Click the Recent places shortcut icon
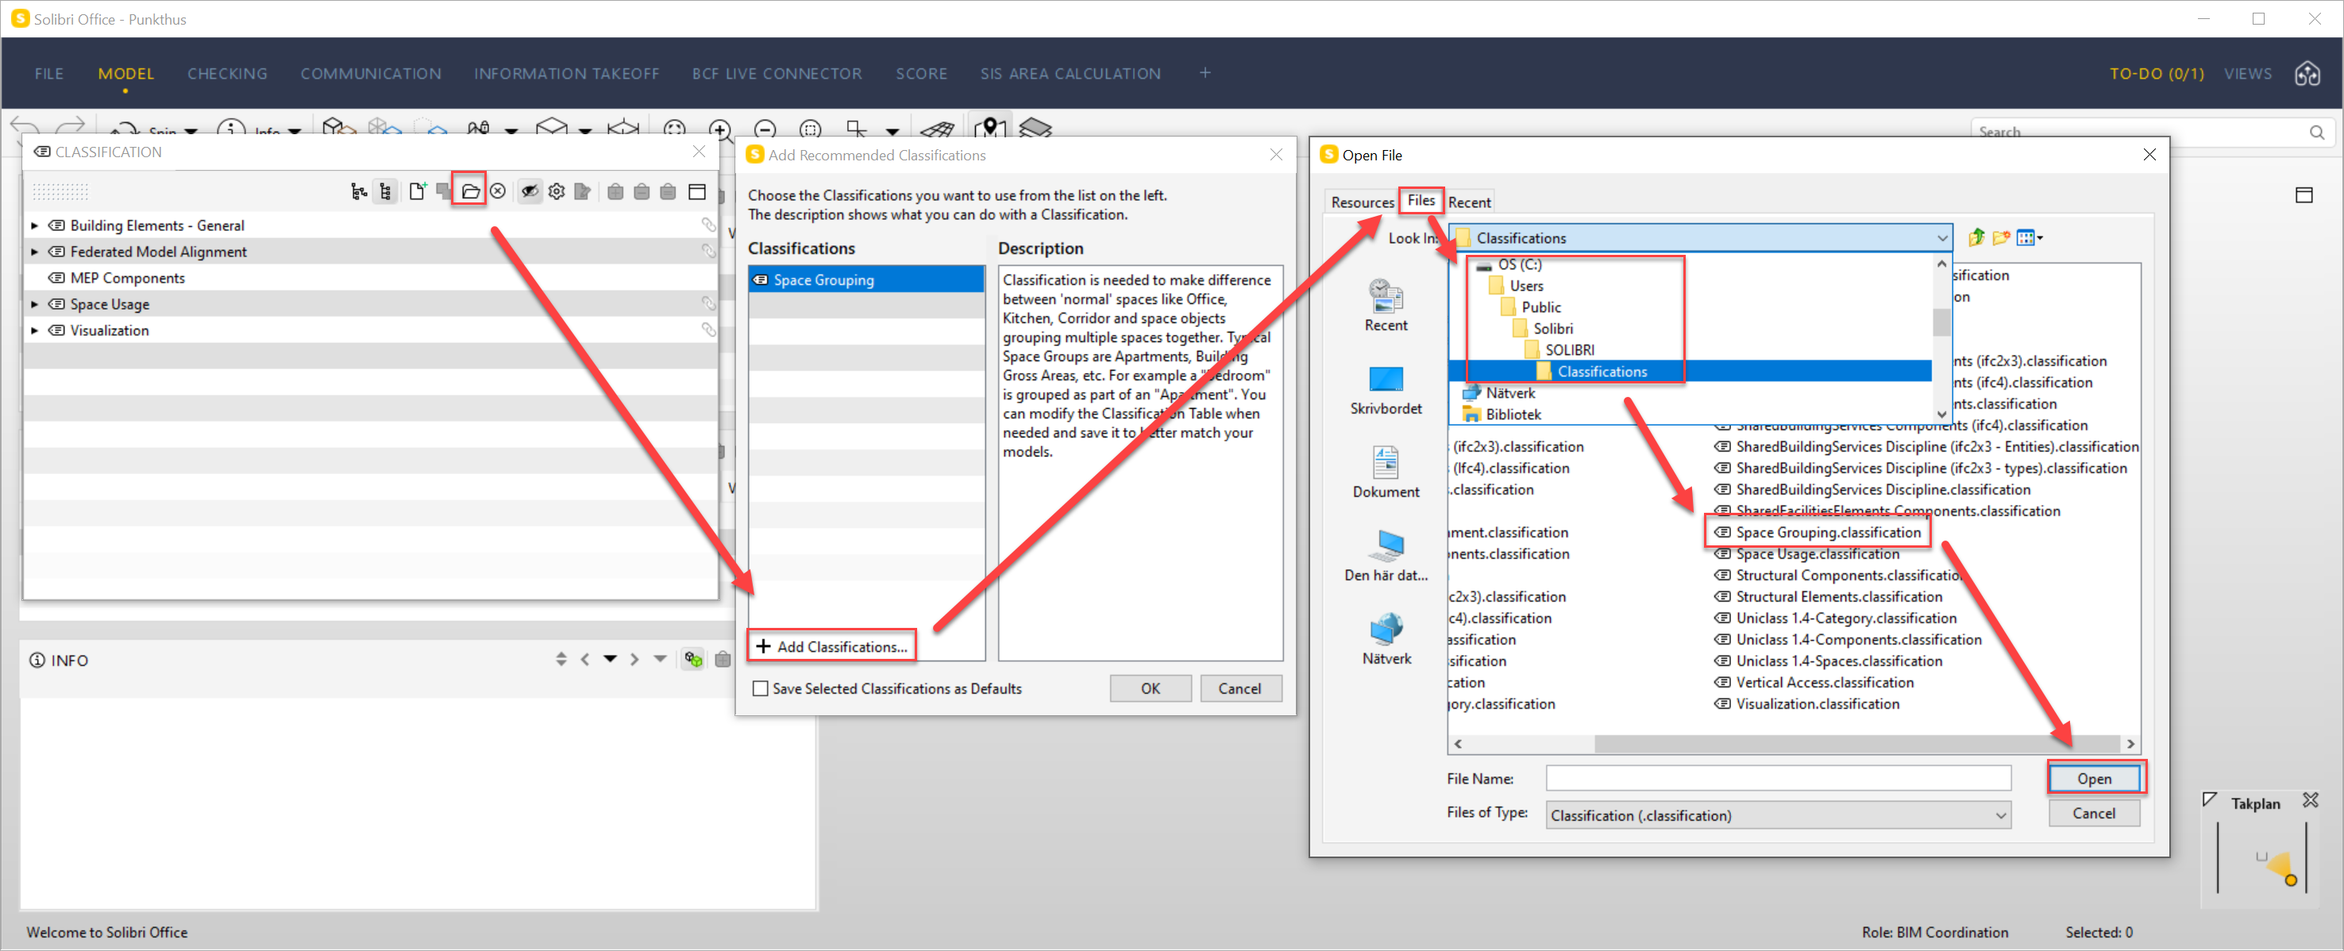Screen dimensions: 2344x951 coord(1385,305)
